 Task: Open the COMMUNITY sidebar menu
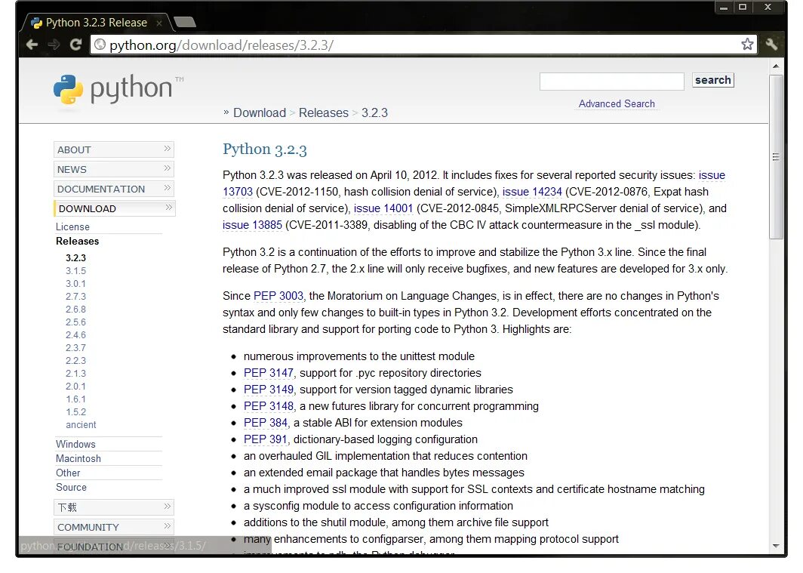114,527
